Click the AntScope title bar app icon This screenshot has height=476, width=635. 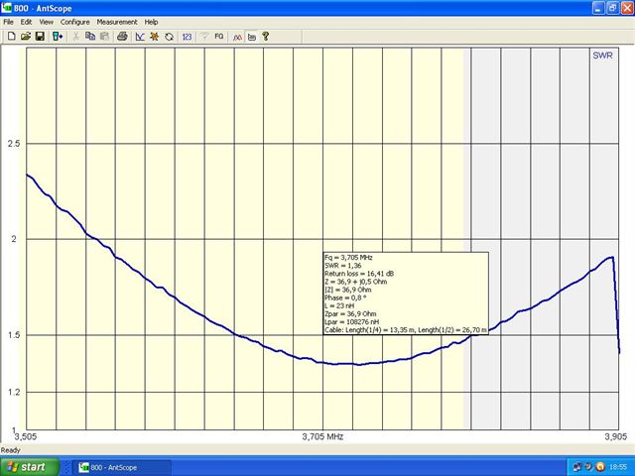[7, 7]
